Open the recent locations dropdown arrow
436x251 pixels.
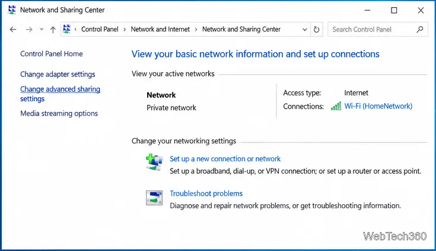tap(42, 29)
